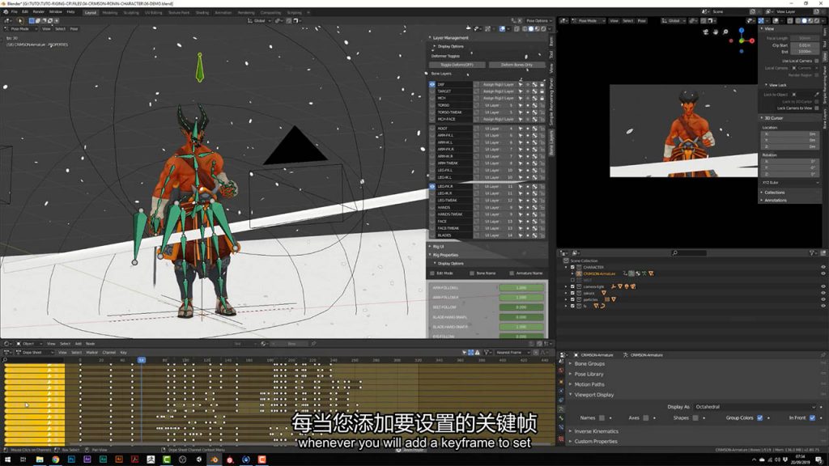The height and width of the screenshot is (466, 829).
Task: Click the search magnifier in dope sheet channels
Action: [6, 360]
